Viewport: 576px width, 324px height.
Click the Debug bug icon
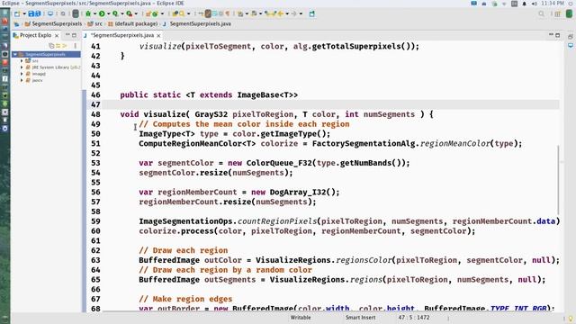[88, 14]
